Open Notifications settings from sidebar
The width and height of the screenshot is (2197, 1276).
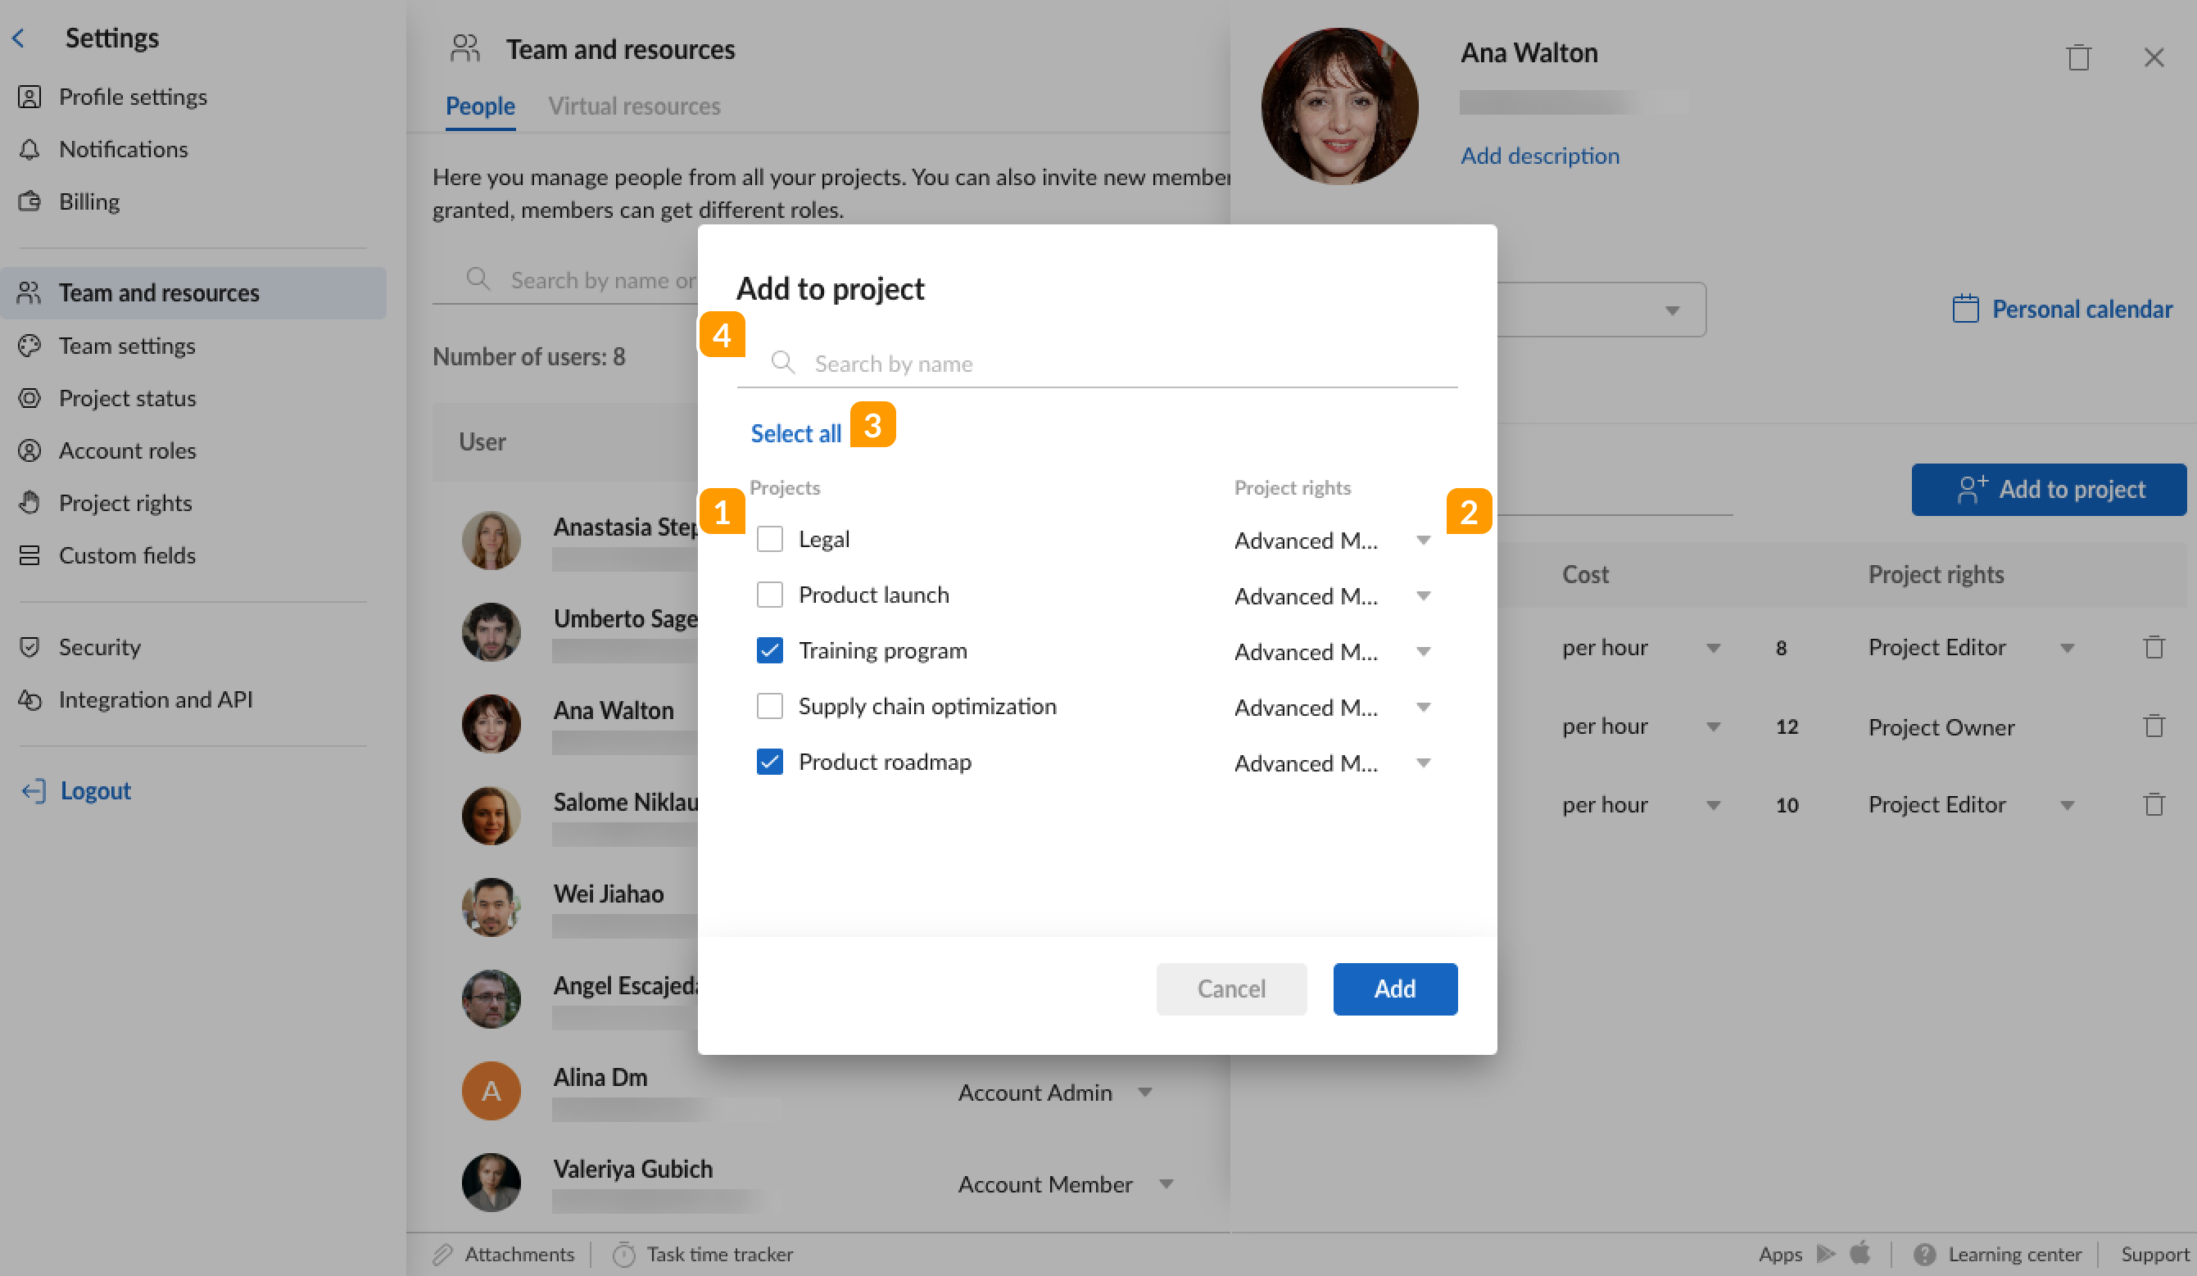123,149
